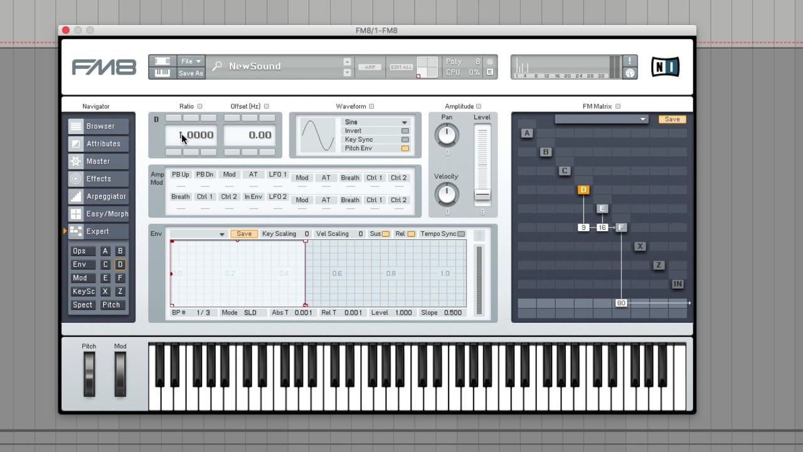Click the next preset down arrow

pos(347,73)
